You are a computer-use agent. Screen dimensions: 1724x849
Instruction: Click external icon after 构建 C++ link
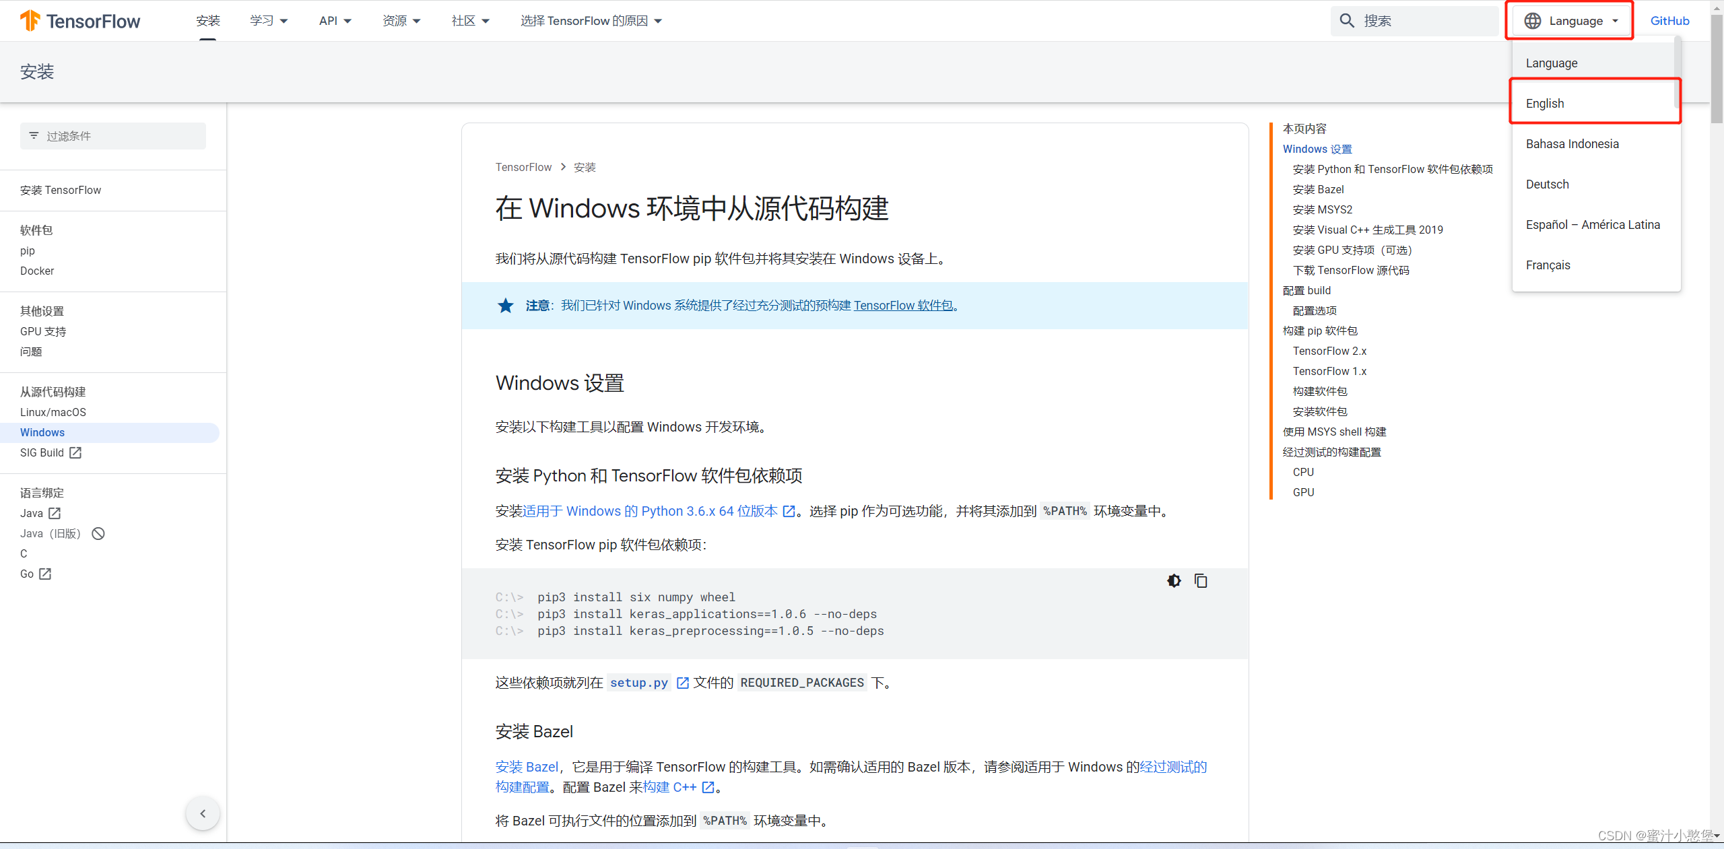tap(708, 787)
